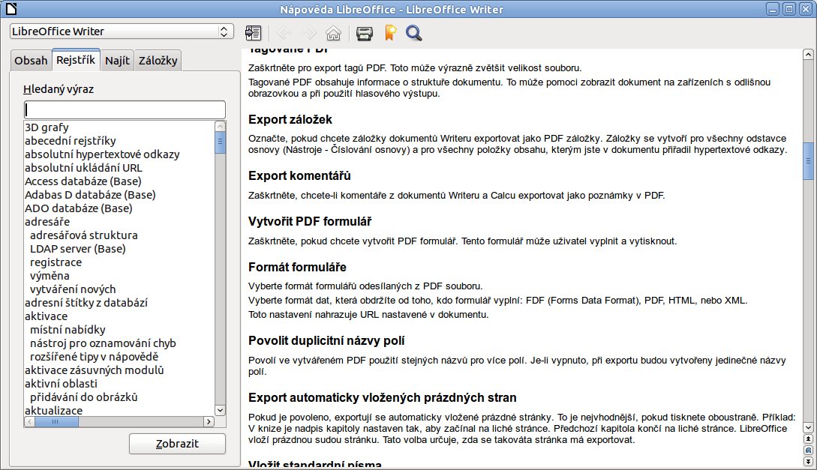Select the 'adresáře' index entry
Image resolution: width=817 pixels, height=470 pixels.
[47, 222]
